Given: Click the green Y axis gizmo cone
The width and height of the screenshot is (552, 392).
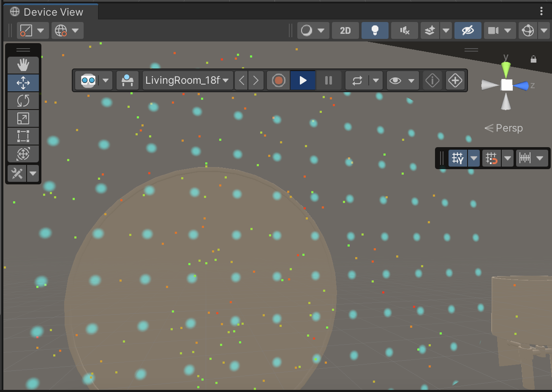Looking at the screenshot, I should tap(506, 69).
